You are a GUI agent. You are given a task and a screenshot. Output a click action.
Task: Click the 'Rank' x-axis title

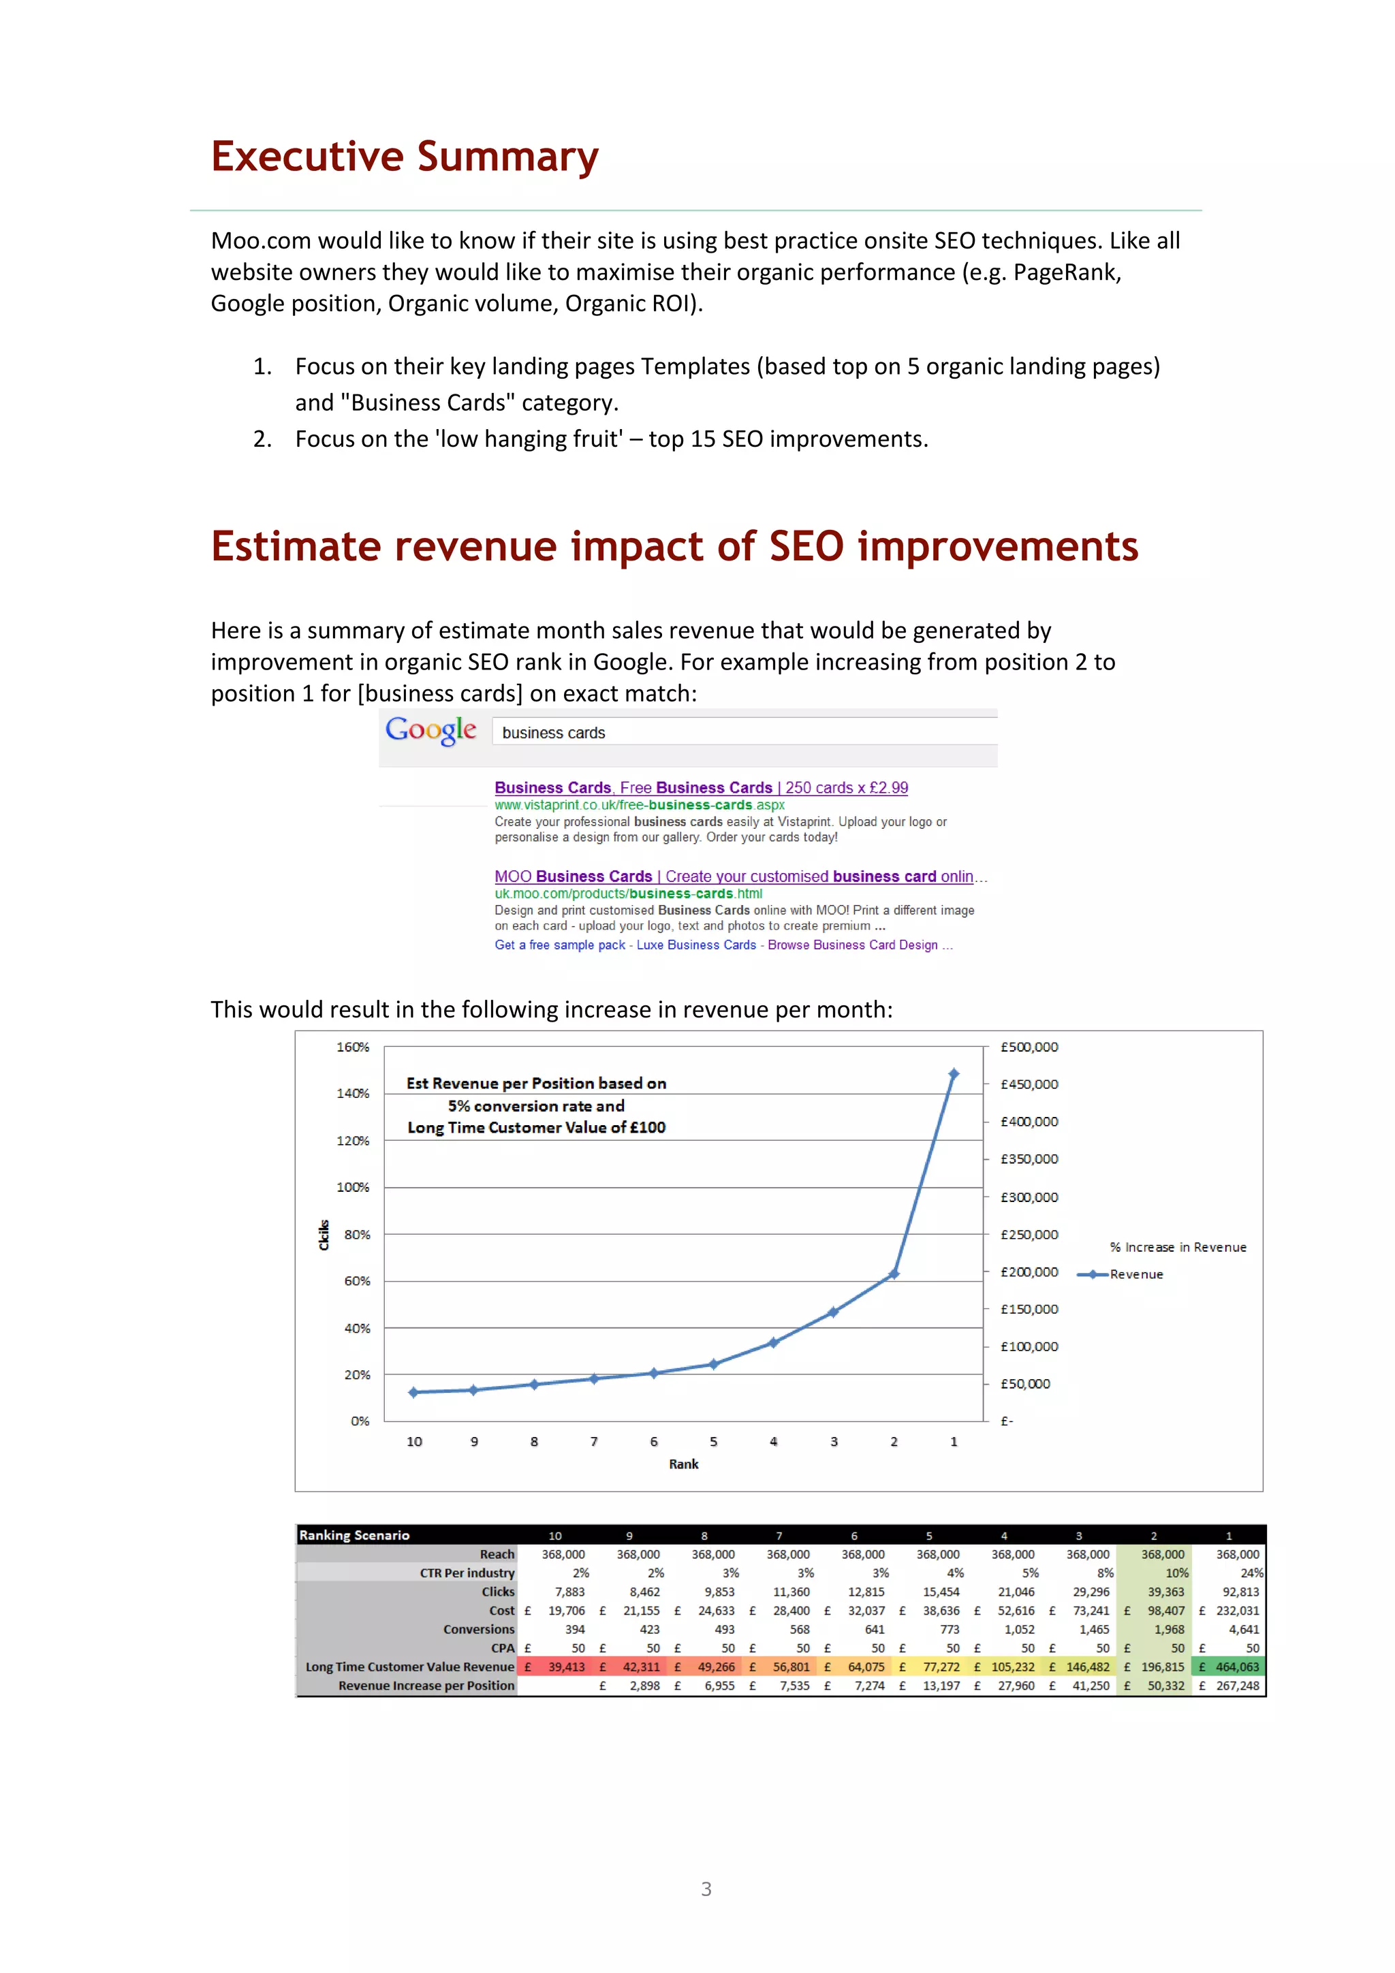point(683,1464)
